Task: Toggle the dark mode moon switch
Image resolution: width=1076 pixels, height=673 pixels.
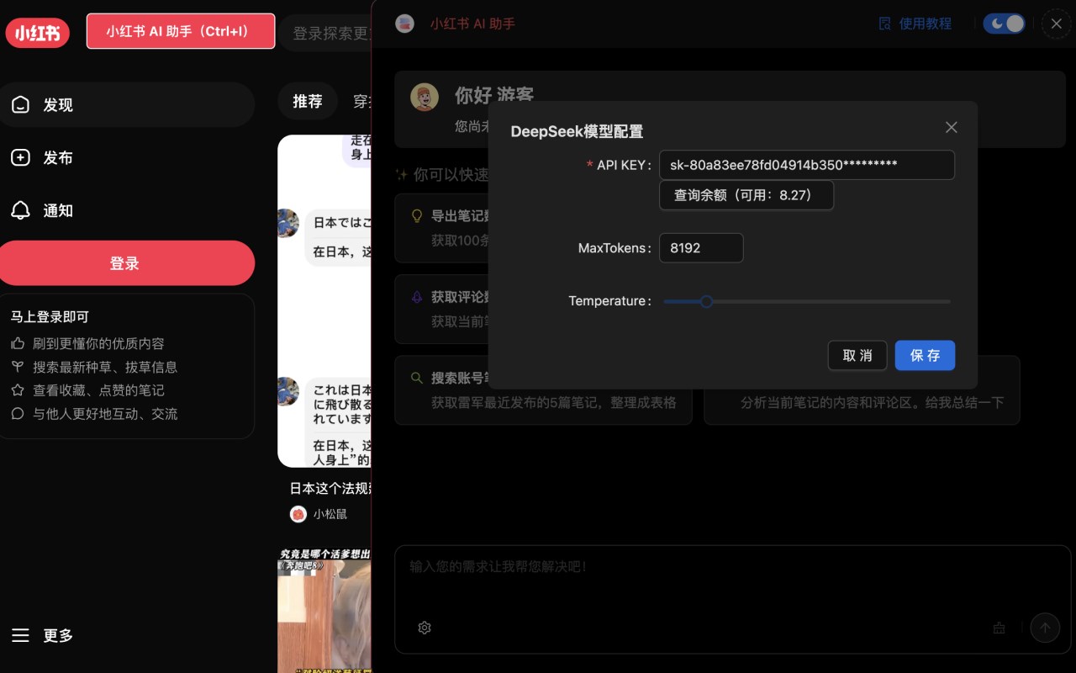Action: pyautogui.click(x=1005, y=24)
